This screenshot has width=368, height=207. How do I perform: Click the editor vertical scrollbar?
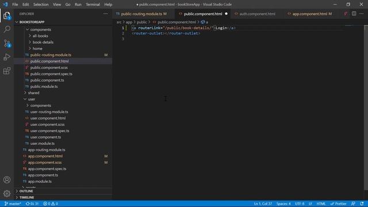pos(366,108)
